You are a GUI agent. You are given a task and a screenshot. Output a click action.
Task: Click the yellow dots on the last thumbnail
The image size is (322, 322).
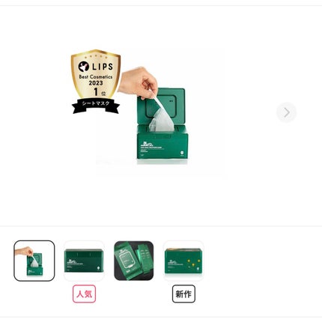click(193, 263)
